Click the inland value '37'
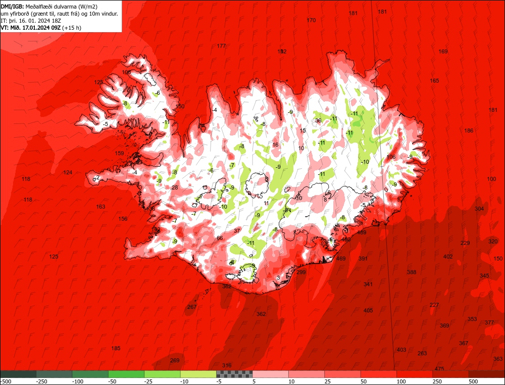 (x=237, y=231)
